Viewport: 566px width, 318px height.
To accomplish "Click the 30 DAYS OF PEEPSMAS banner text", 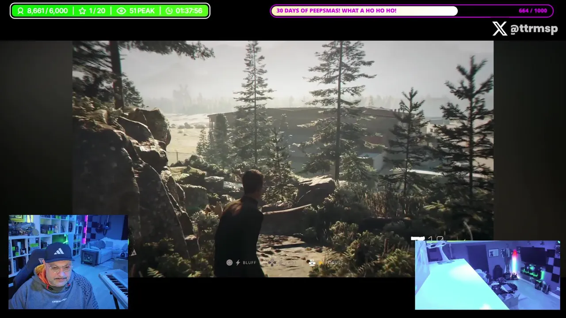I will point(337,11).
